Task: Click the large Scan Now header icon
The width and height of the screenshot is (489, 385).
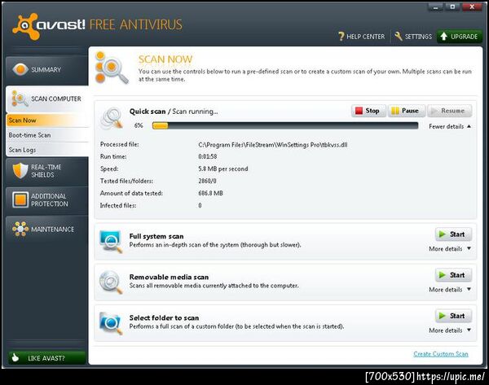Action: pos(111,68)
